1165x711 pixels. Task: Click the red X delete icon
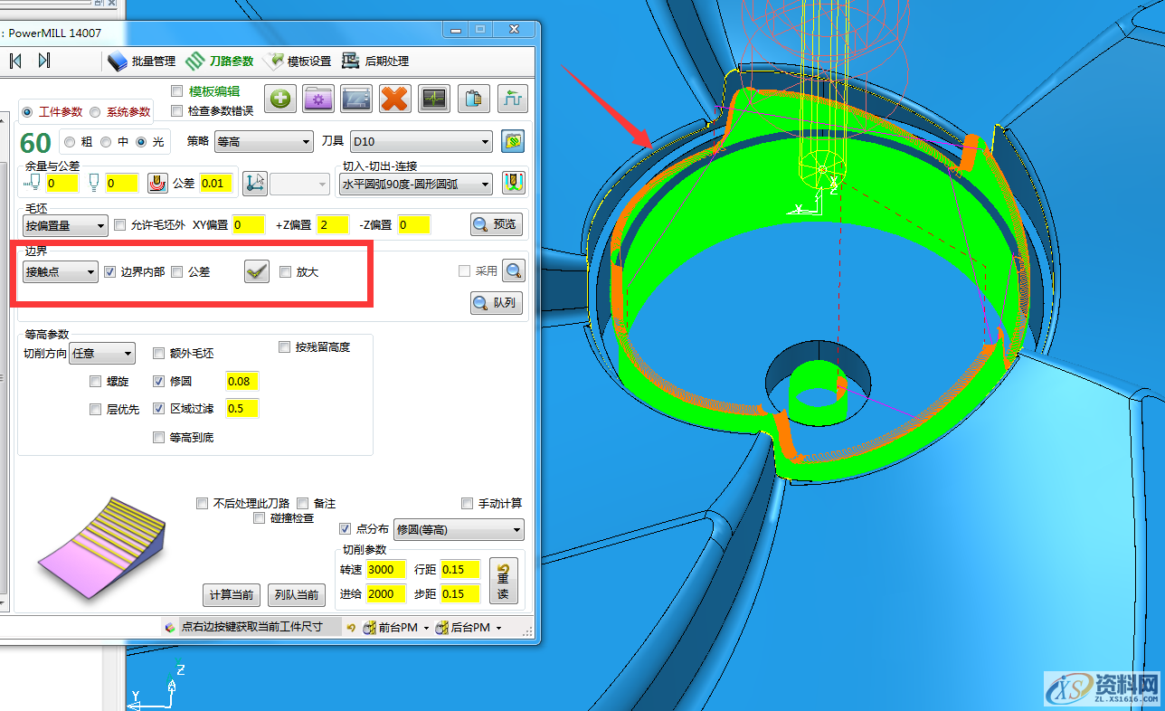point(394,99)
